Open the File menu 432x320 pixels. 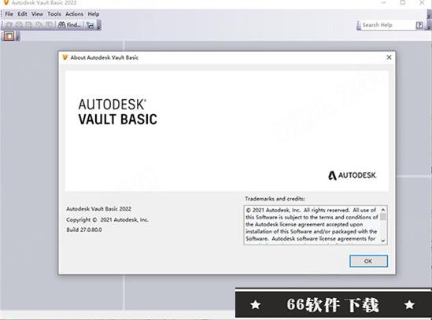click(9, 14)
